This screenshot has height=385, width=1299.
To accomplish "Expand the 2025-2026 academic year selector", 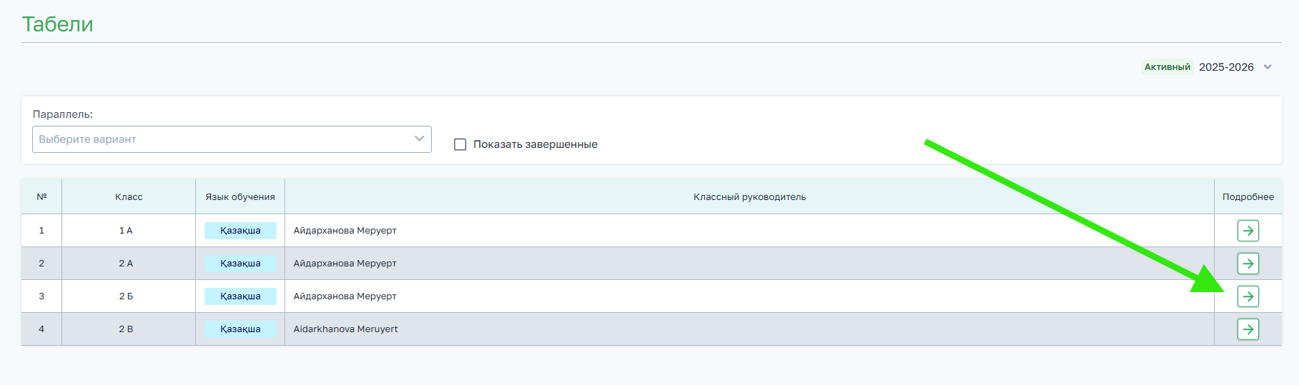I will click(1226, 67).
